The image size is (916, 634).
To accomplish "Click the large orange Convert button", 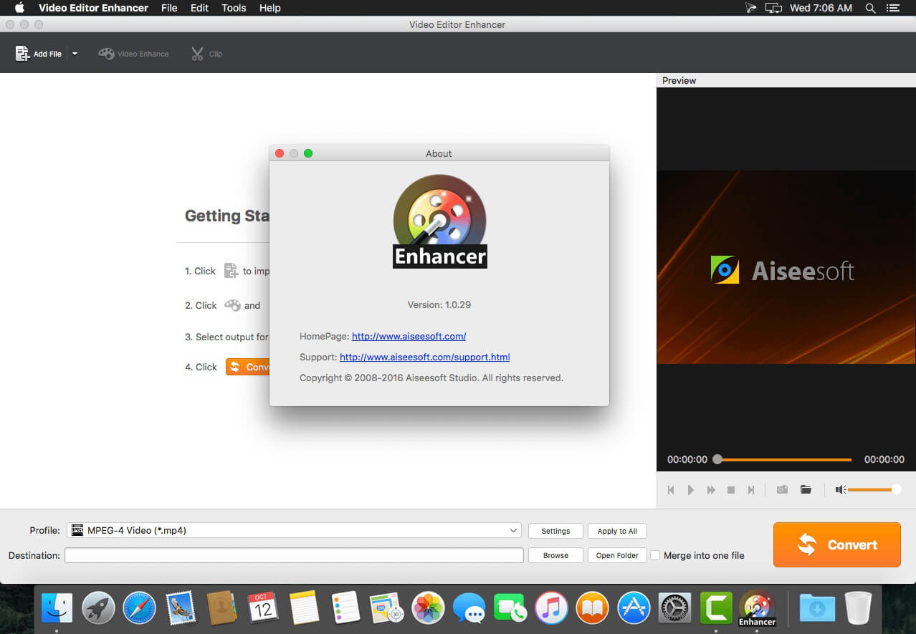I will coord(836,544).
